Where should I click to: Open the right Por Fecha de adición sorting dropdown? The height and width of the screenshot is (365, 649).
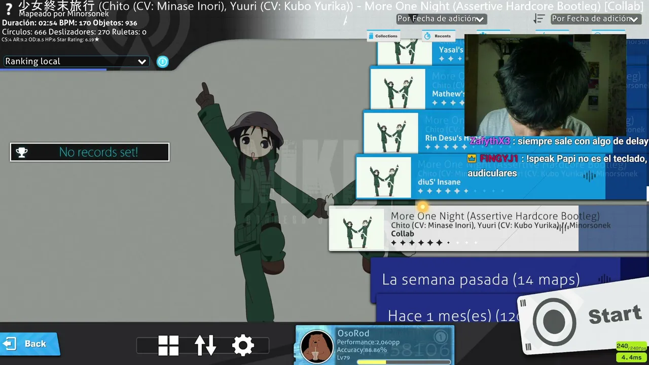(596, 19)
